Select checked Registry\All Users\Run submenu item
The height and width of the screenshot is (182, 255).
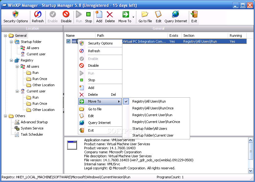pos(156,101)
